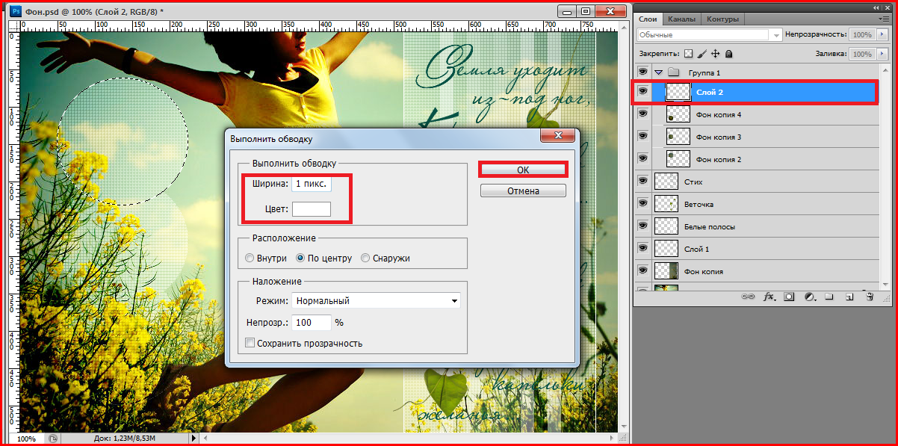The height and width of the screenshot is (446, 898).
Task: Select layer named Слой 1
Action: (x=696, y=249)
